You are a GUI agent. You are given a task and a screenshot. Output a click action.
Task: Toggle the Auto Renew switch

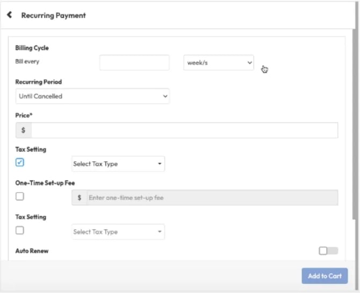328,251
